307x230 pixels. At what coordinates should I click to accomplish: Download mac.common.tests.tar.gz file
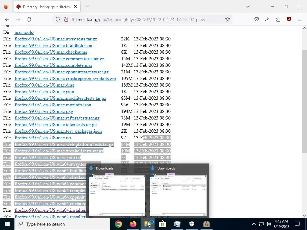click(59, 59)
